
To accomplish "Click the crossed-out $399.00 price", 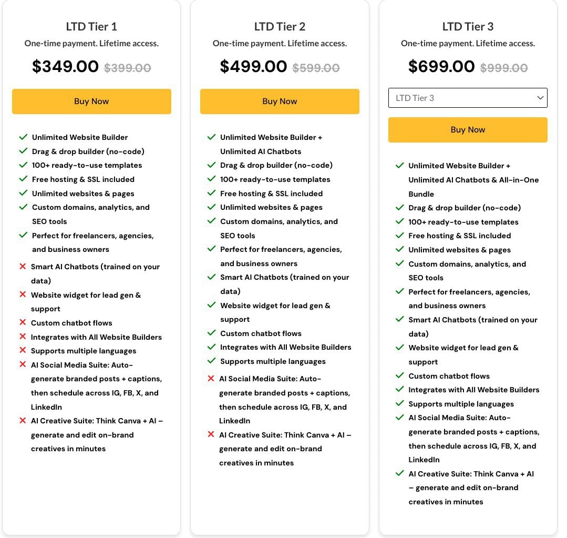I will tap(127, 68).
